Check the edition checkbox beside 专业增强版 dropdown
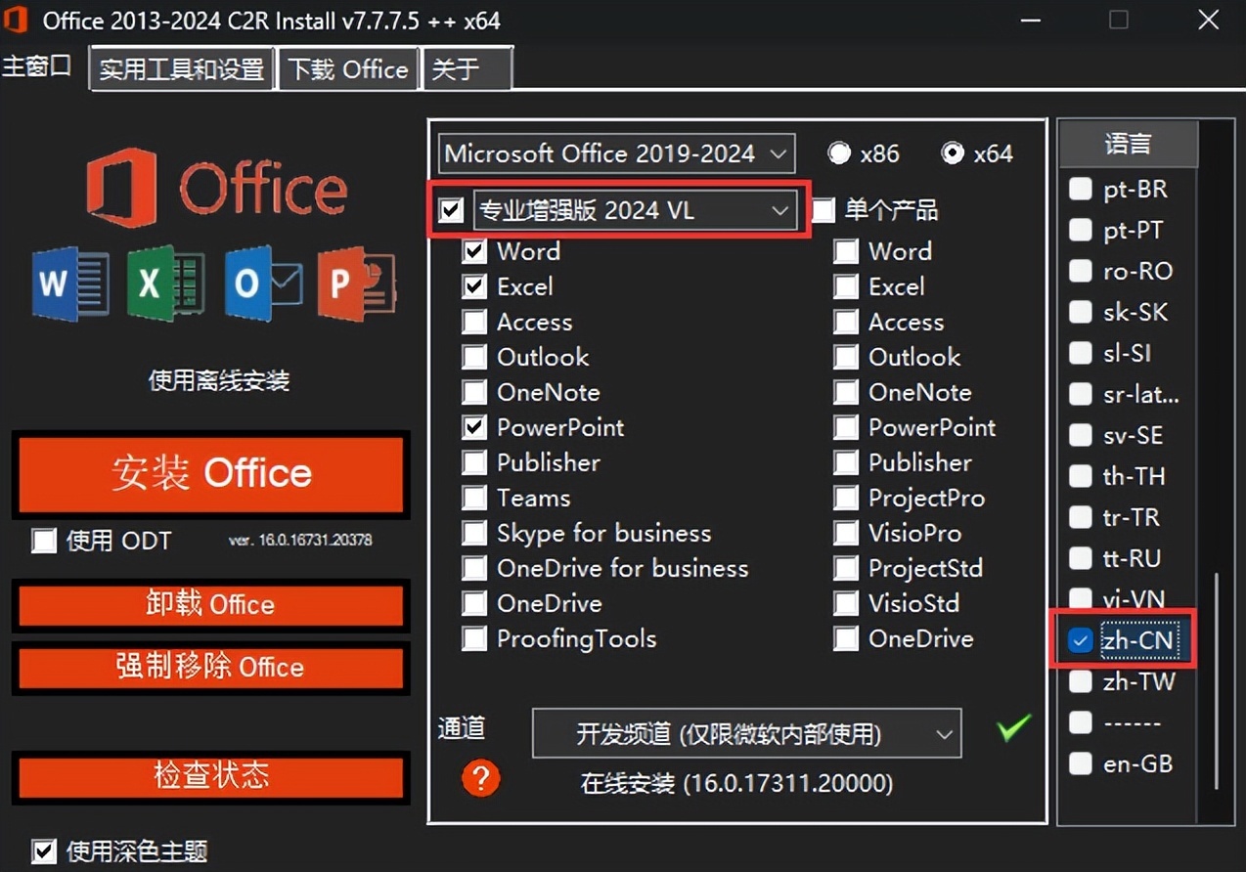This screenshot has width=1246, height=872. (x=450, y=209)
